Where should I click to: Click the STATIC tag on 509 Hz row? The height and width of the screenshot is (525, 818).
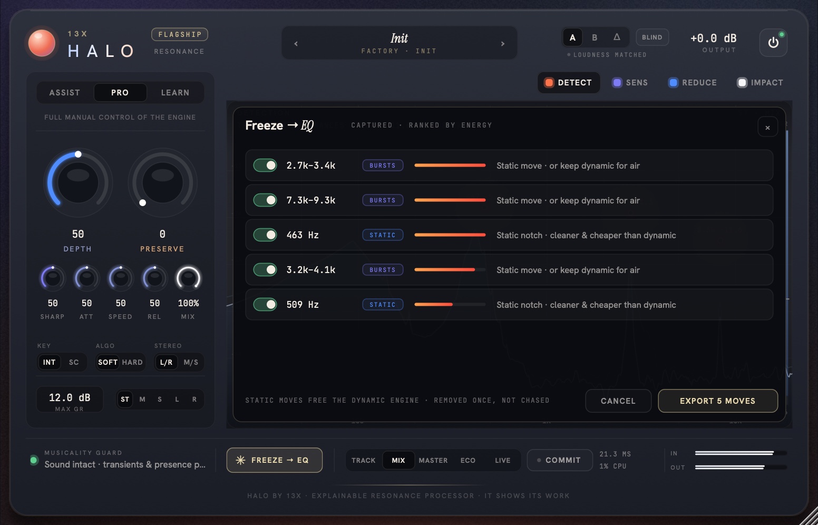(383, 305)
